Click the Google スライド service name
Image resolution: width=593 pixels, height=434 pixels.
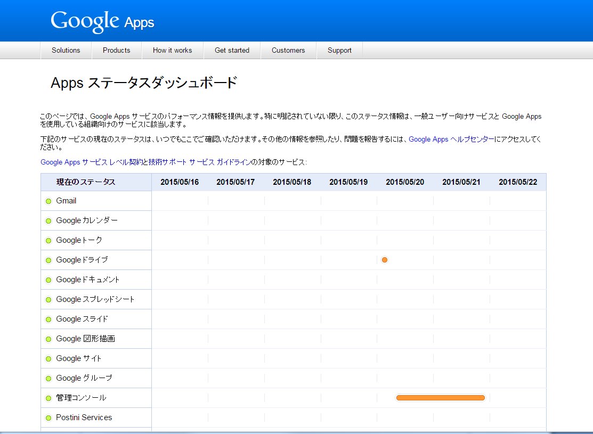click(x=82, y=318)
